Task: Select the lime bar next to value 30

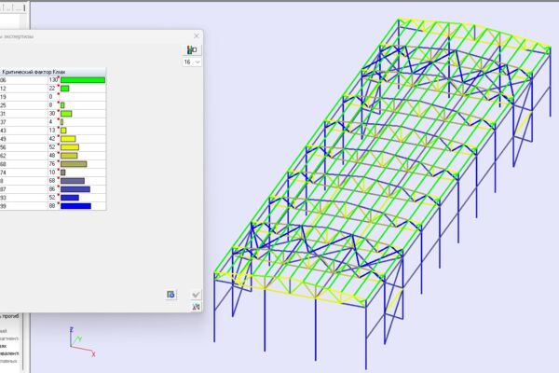Action: point(66,114)
